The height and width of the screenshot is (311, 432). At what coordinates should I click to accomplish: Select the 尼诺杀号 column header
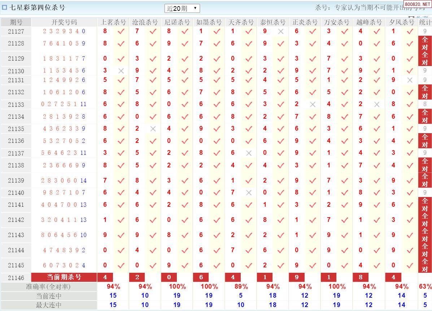point(177,22)
